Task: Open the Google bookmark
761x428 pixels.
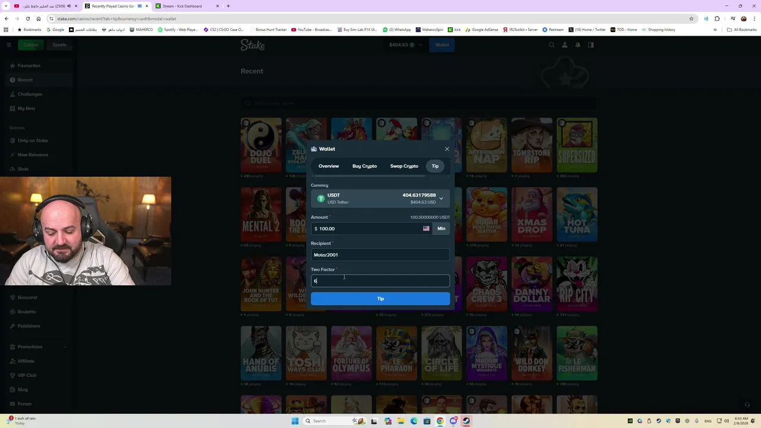Action: [x=55, y=29]
